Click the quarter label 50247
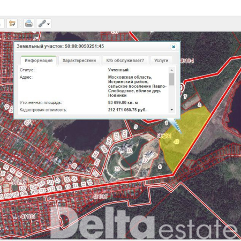Screen dimensions: 241x241 (19, 182)
